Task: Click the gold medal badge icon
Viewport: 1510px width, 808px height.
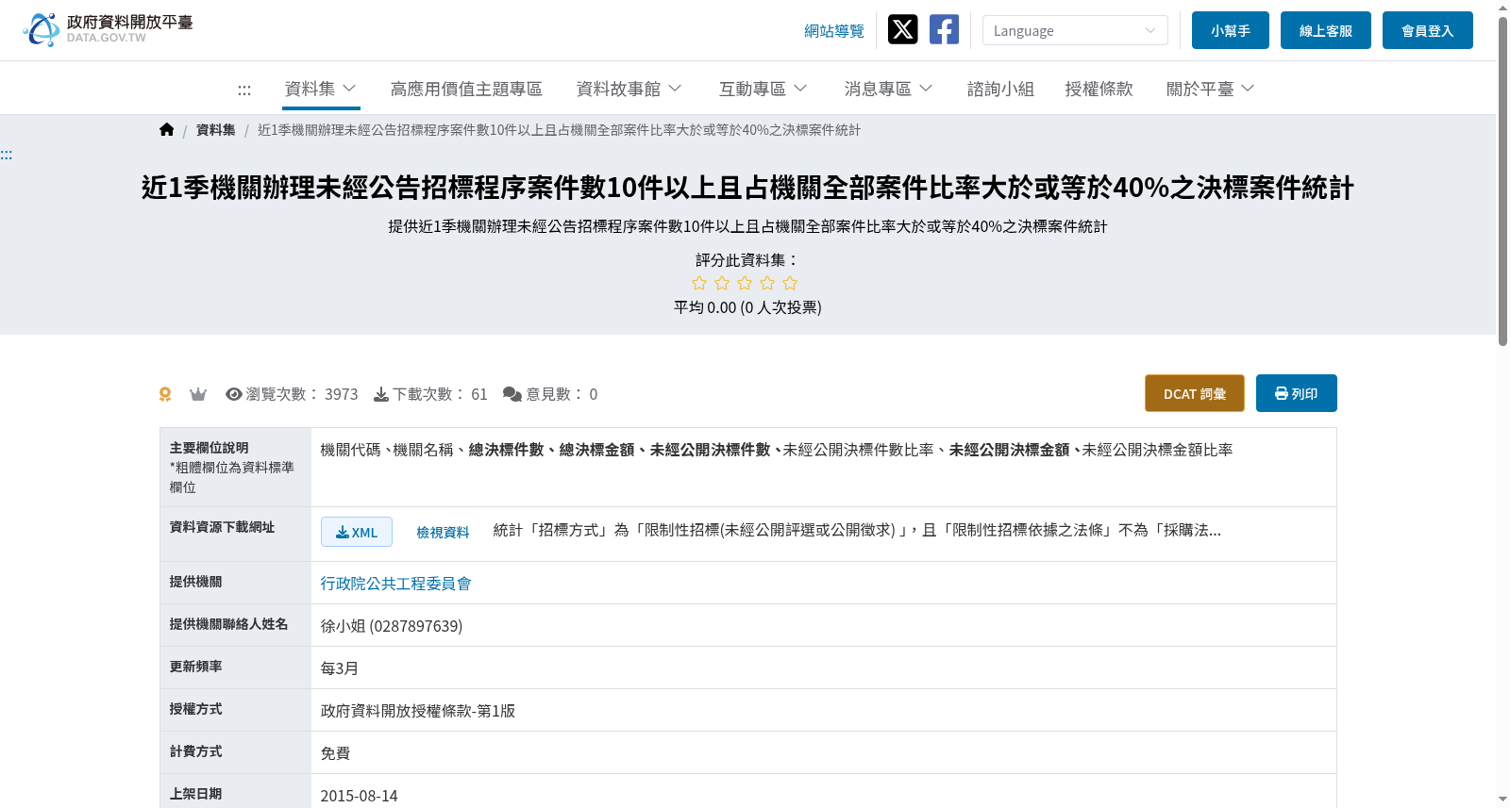Action: [165, 394]
